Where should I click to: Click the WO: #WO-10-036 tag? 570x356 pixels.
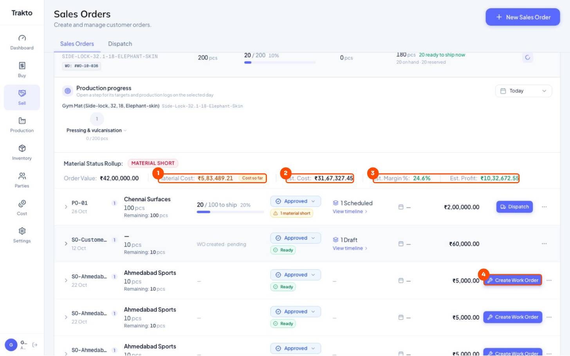[81, 66]
